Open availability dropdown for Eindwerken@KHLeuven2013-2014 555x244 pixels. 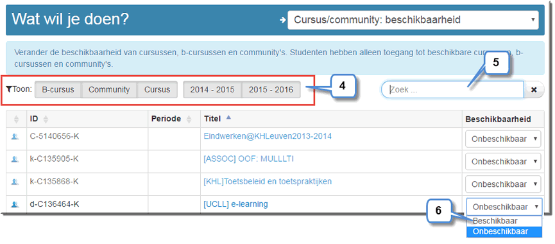click(x=503, y=139)
